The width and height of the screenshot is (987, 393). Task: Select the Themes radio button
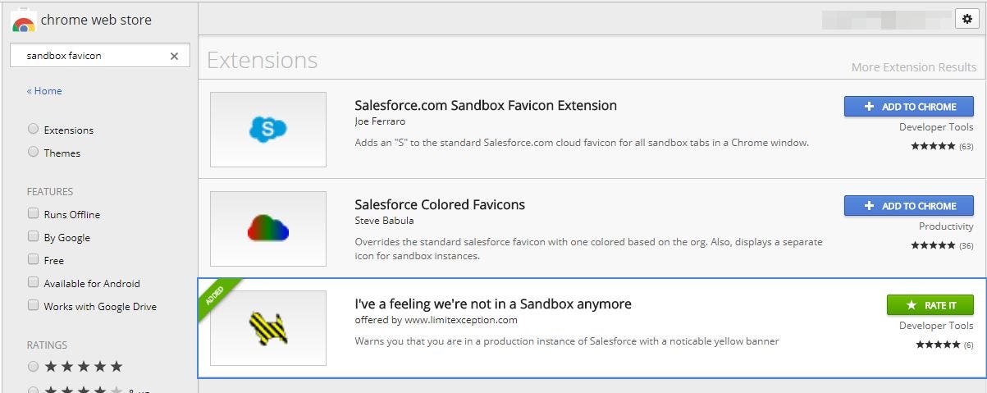(33, 152)
